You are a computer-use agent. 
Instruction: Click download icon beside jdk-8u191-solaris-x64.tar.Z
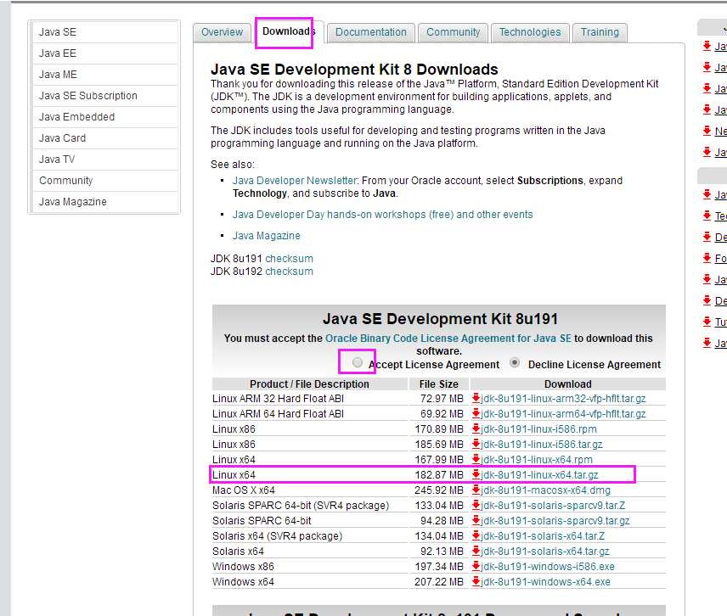click(x=476, y=536)
